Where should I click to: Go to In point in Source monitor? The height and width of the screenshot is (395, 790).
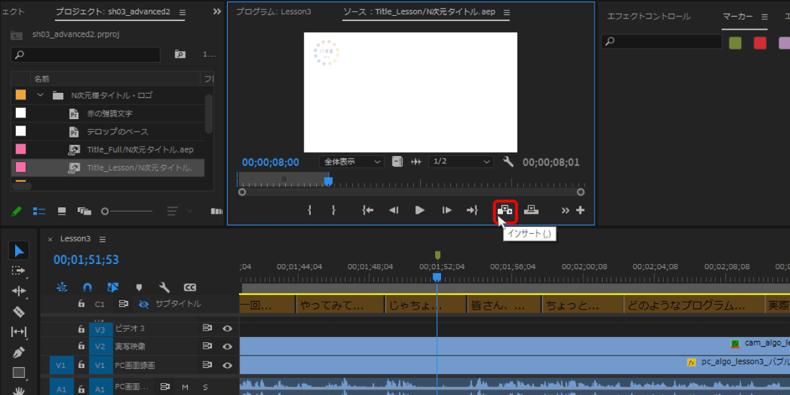(367, 210)
